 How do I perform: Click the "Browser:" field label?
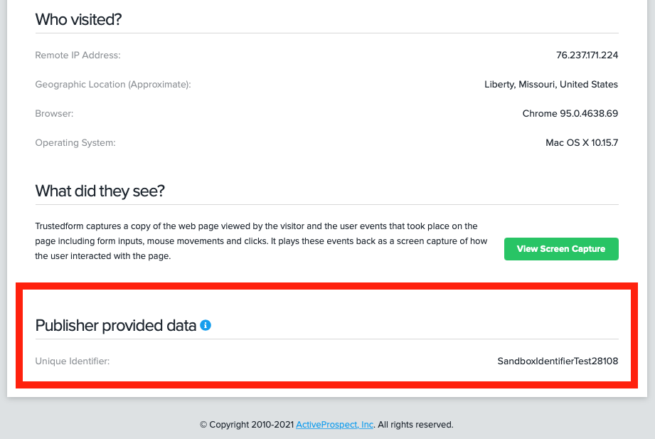54,113
